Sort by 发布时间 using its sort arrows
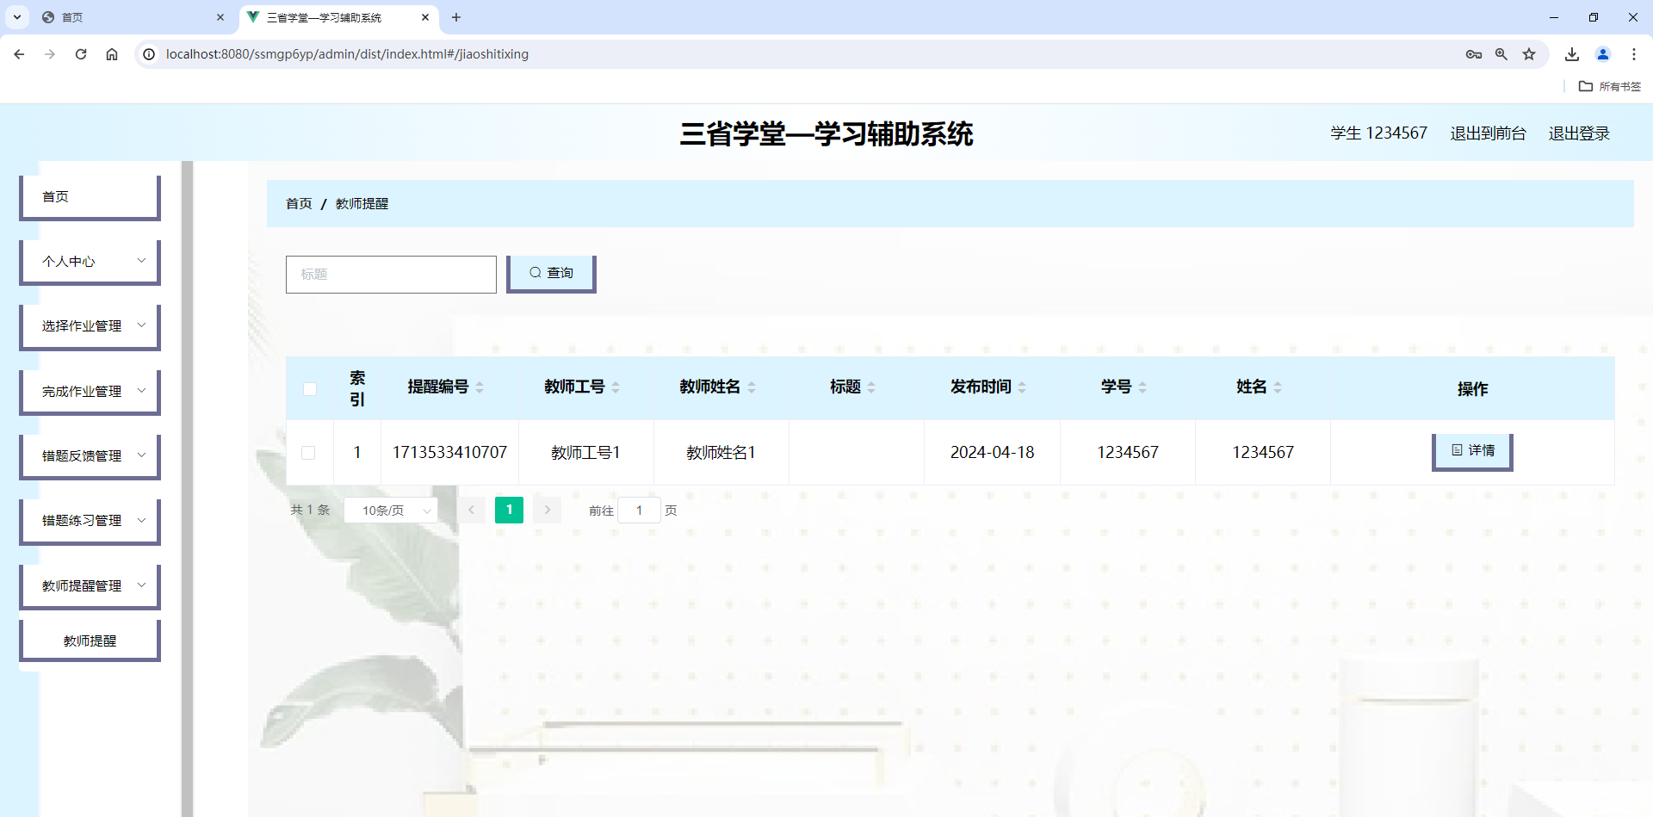The height and width of the screenshot is (817, 1653). (x=1023, y=387)
